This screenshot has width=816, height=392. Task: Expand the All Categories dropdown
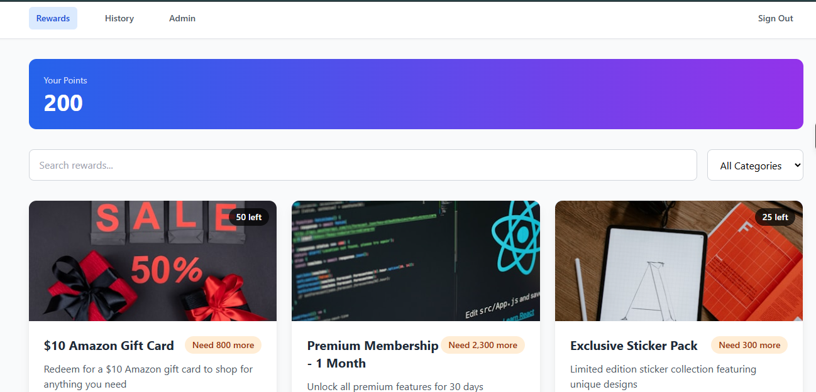pos(755,165)
